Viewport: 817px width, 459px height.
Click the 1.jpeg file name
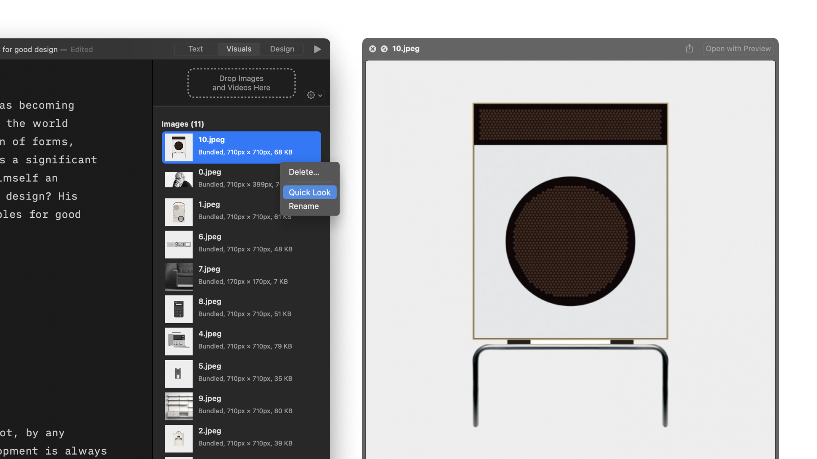click(209, 204)
